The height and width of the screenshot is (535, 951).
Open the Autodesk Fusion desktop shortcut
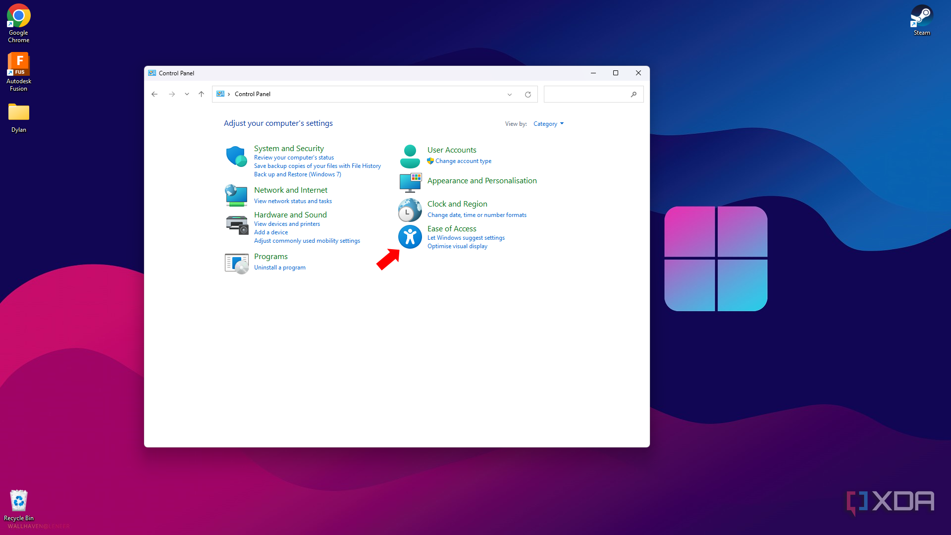[x=19, y=72]
